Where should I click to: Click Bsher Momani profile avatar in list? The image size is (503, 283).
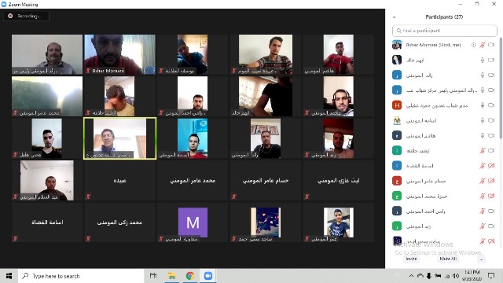(x=397, y=45)
